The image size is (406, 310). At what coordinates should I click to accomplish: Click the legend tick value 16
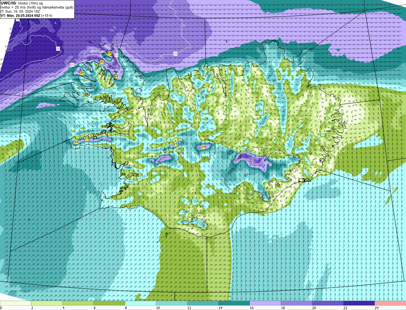coord(252,308)
